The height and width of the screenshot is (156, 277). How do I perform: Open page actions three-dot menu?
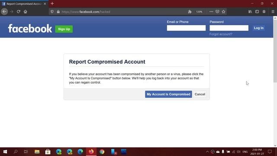[211, 12]
